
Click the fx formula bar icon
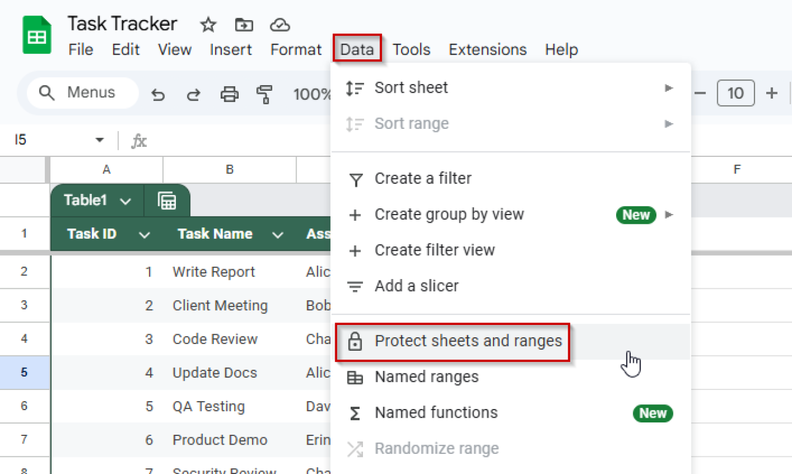point(138,140)
